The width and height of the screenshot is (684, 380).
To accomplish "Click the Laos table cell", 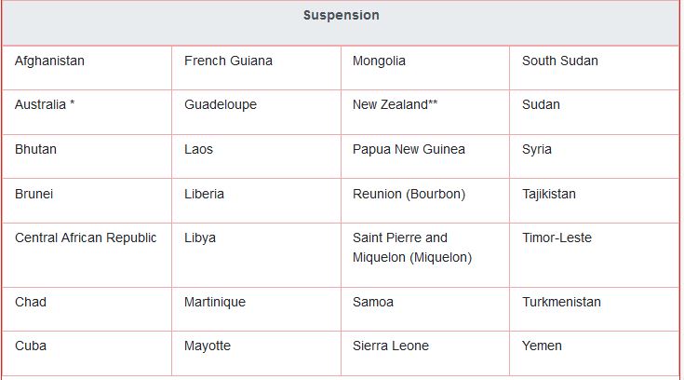I will click(199, 149).
